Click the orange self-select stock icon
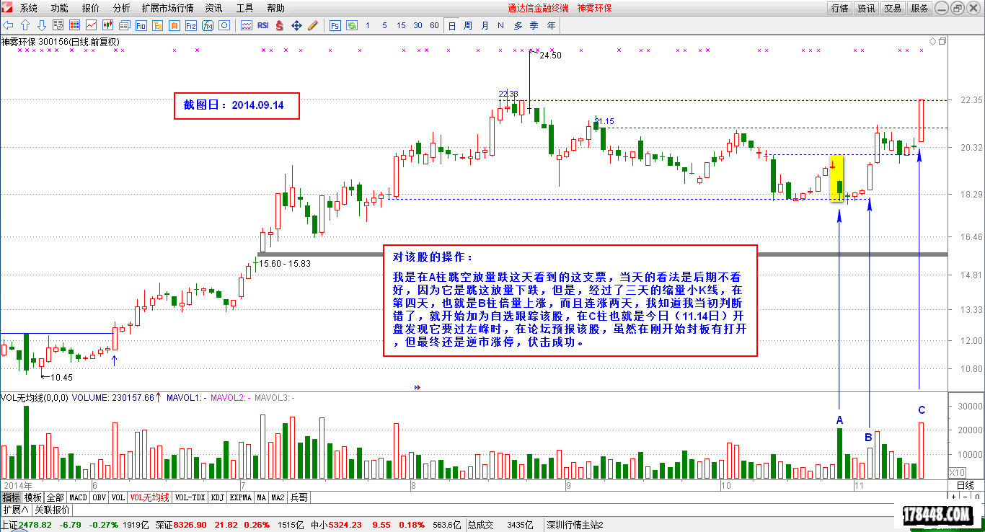The image size is (985, 532). point(174,25)
